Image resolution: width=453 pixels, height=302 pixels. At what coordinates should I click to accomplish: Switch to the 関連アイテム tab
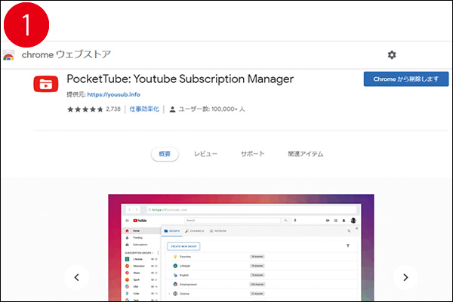tap(305, 154)
